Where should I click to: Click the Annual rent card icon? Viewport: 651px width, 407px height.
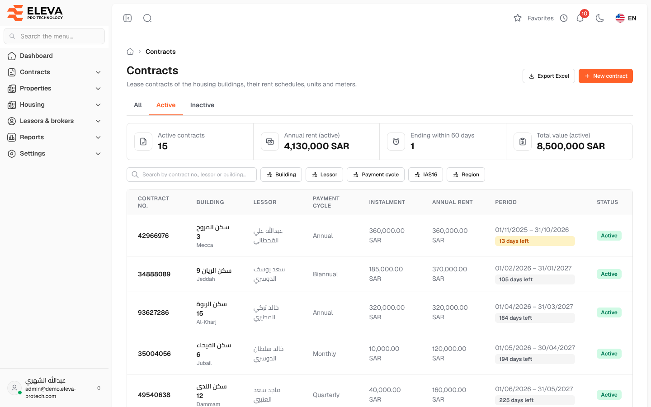tap(270, 142)
